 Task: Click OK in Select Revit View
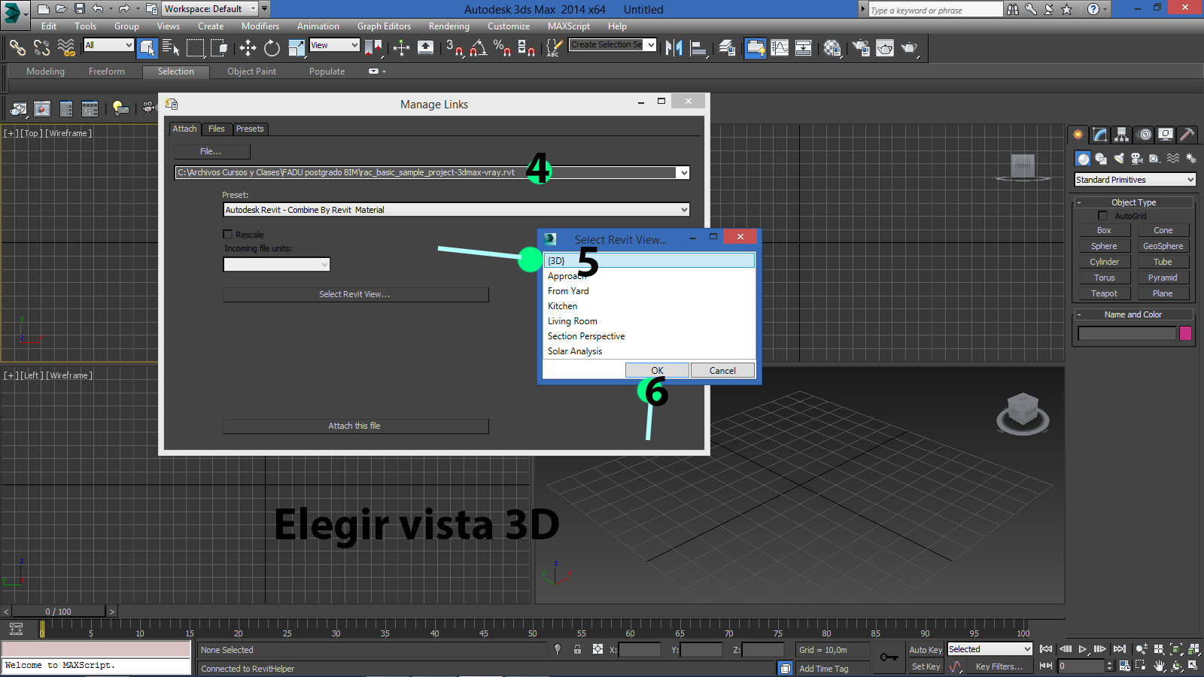(657, 370)
